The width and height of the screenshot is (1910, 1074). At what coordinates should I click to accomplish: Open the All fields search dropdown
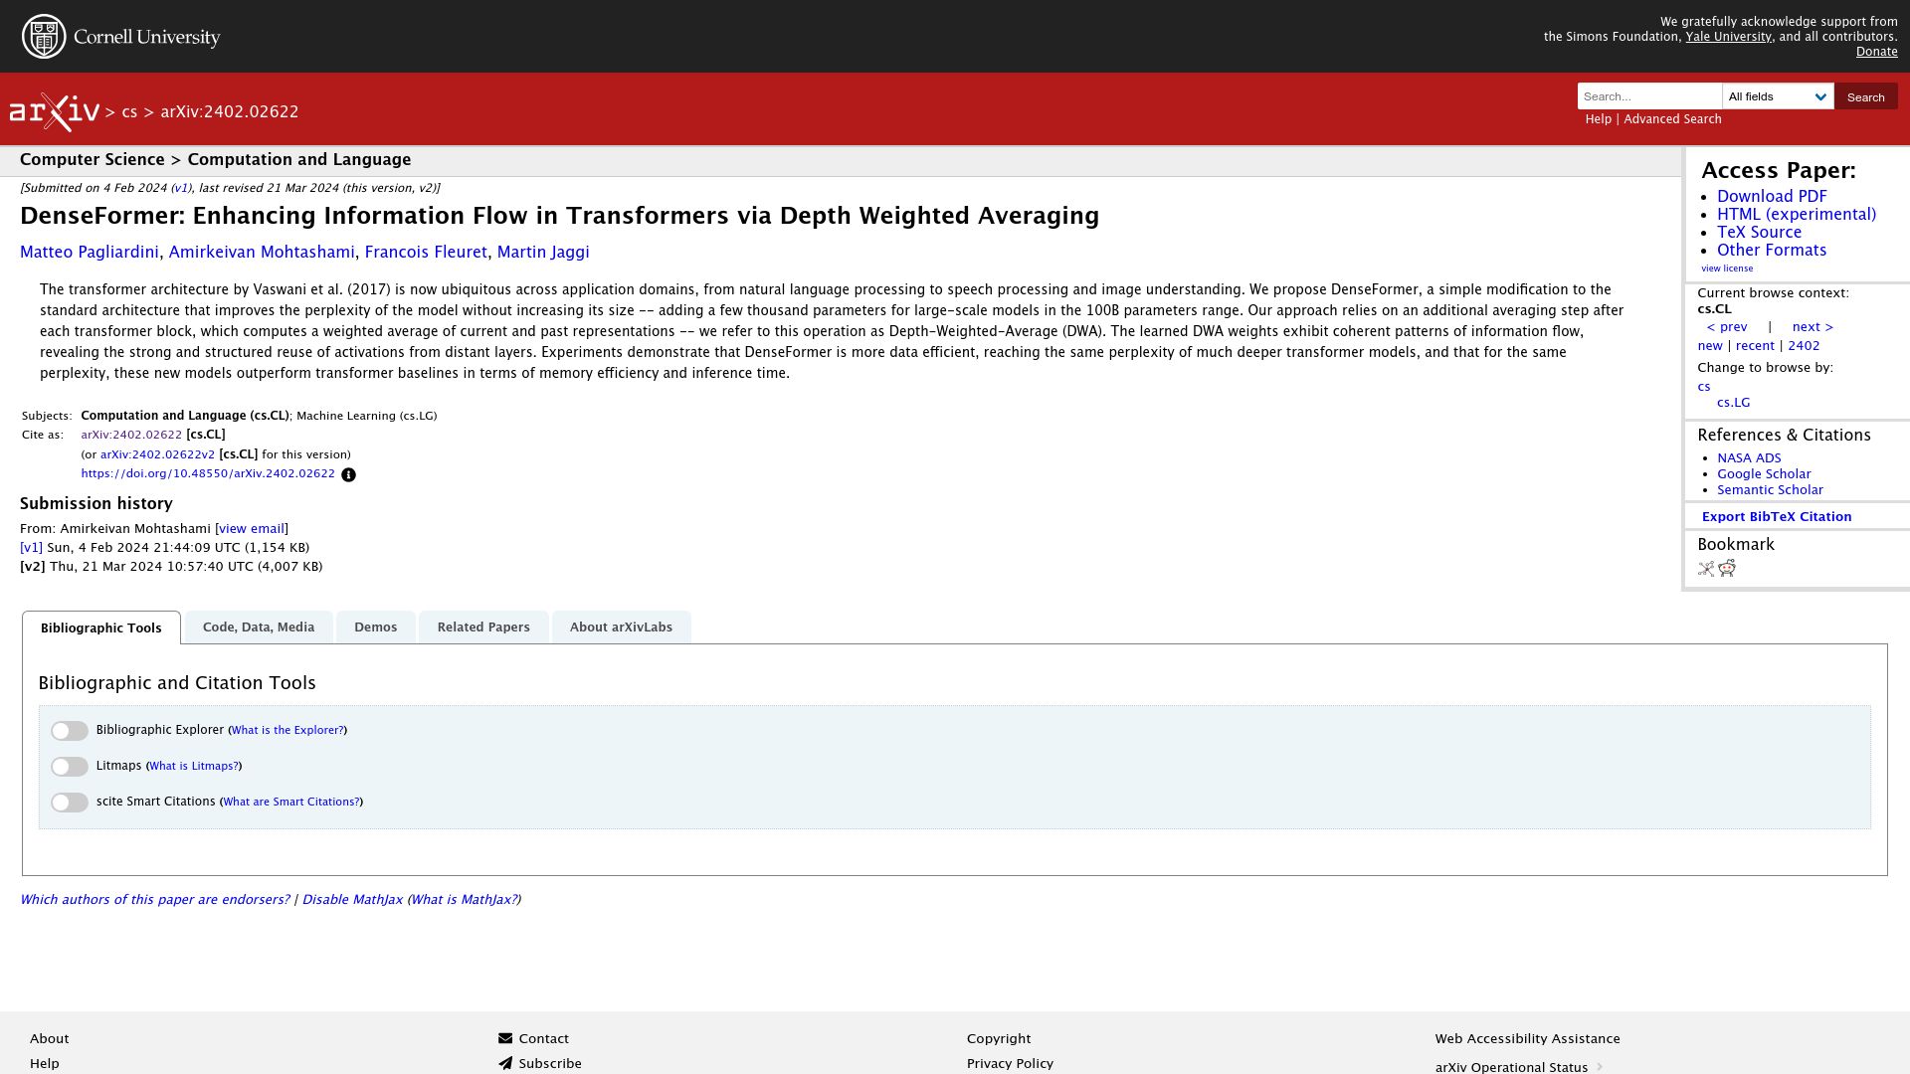tap(1778, 96)
